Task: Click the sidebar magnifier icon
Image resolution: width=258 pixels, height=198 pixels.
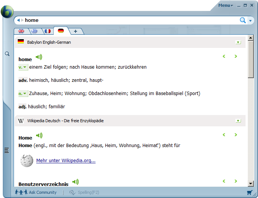Action: (7, 54)
